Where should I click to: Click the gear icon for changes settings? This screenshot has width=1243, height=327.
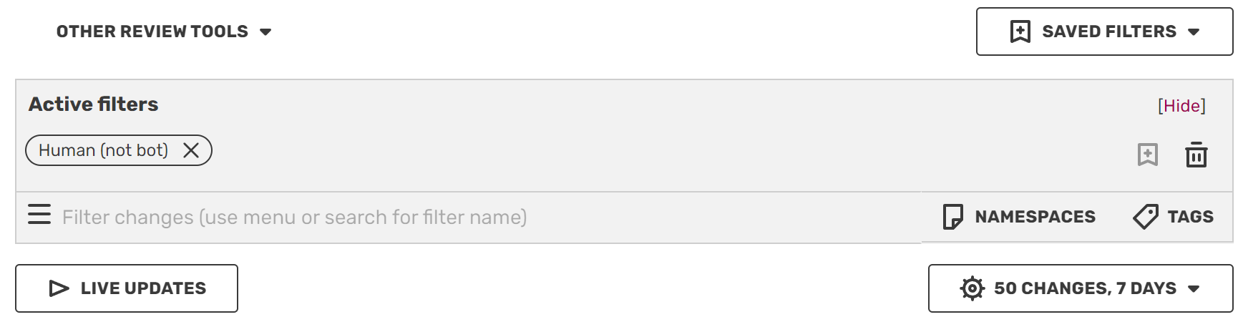972,288
